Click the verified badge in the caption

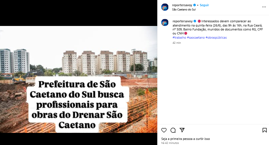pyautogui.click(x=195, y=21)
